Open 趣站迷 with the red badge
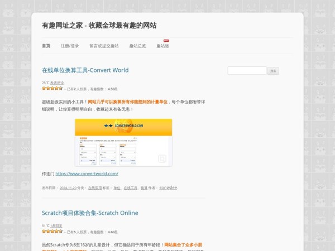 (162, 46)
